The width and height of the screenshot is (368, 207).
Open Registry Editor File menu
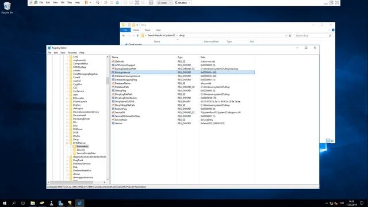click(49, 53)
